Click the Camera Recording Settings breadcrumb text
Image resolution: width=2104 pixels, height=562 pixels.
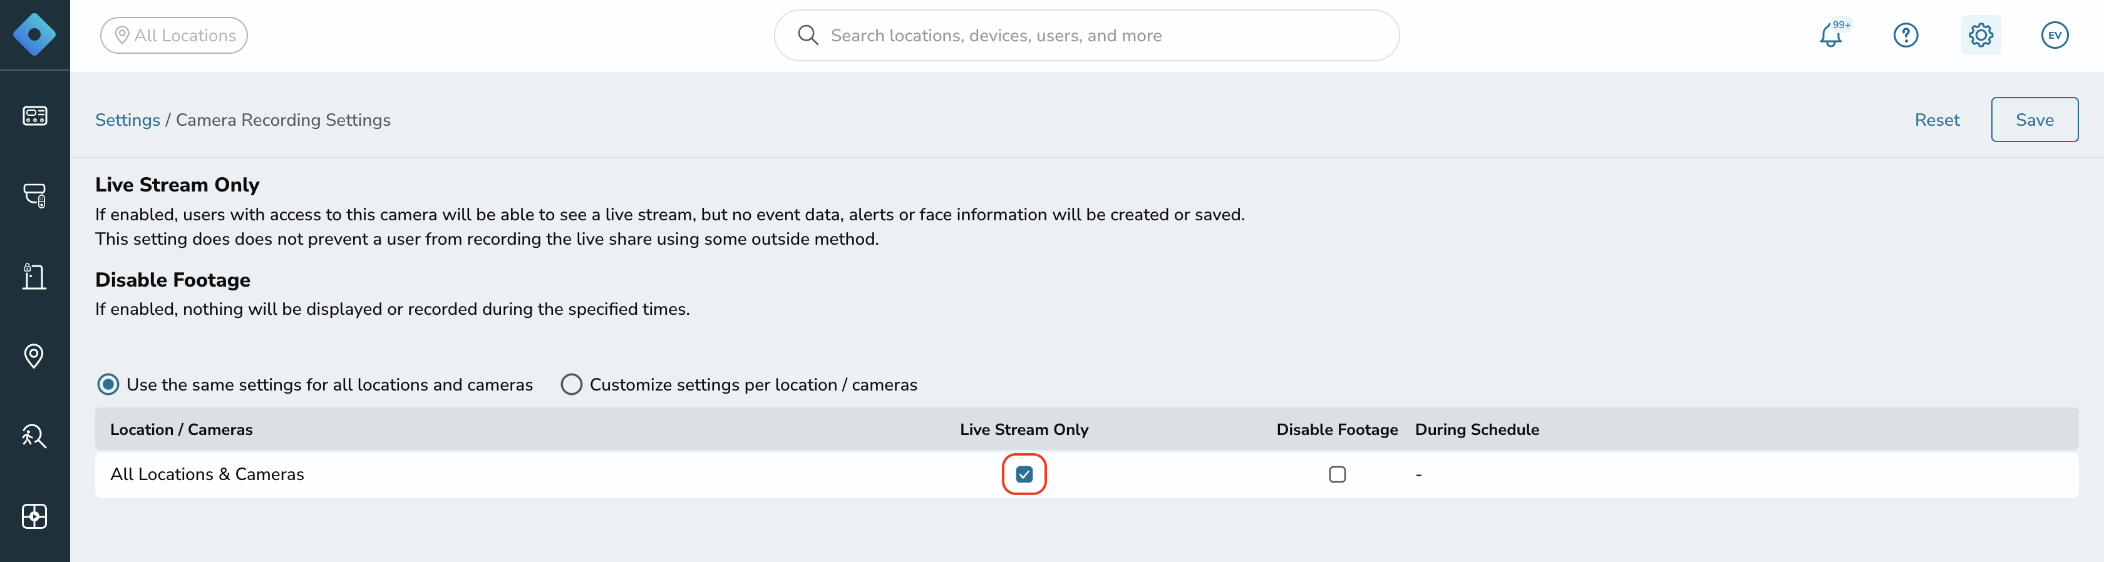coord(284,120)
